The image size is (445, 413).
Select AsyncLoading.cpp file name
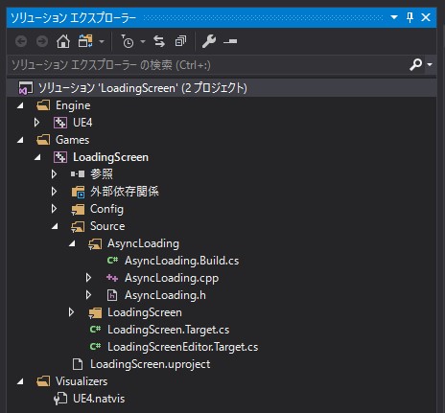coord(172,278)
